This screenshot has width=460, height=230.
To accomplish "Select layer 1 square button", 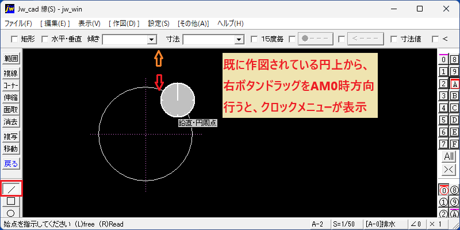I will click(443, 71).
